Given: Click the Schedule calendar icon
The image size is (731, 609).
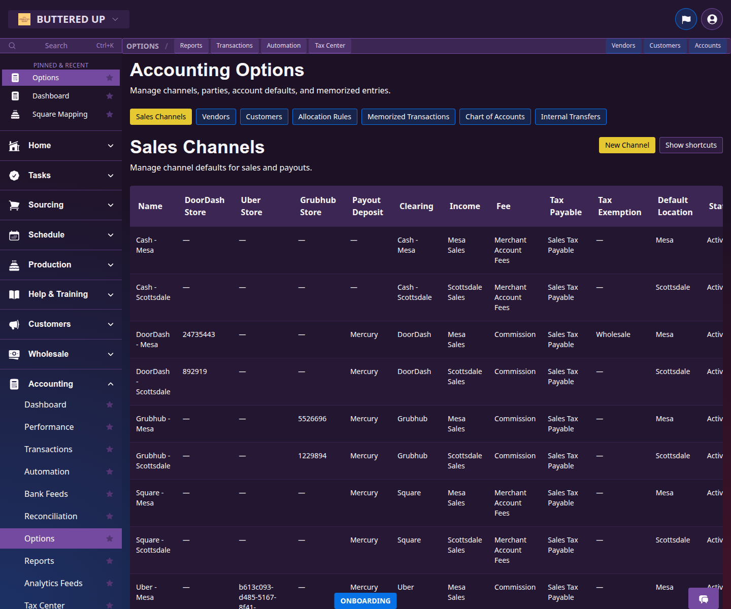Looking at the screenshot, I should 14,234.
